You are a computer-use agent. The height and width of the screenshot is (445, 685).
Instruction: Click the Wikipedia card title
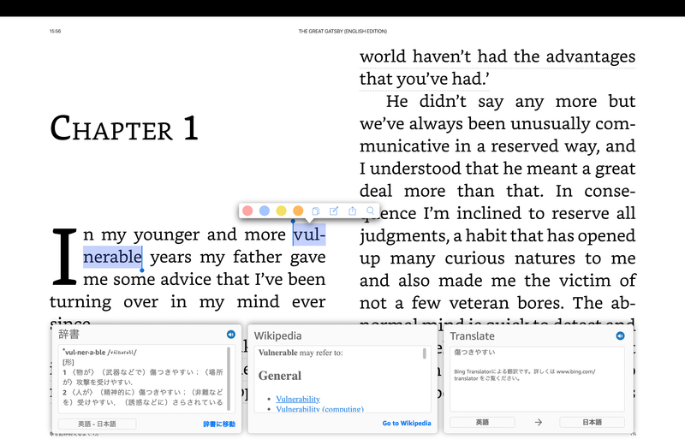pos(277,335)
